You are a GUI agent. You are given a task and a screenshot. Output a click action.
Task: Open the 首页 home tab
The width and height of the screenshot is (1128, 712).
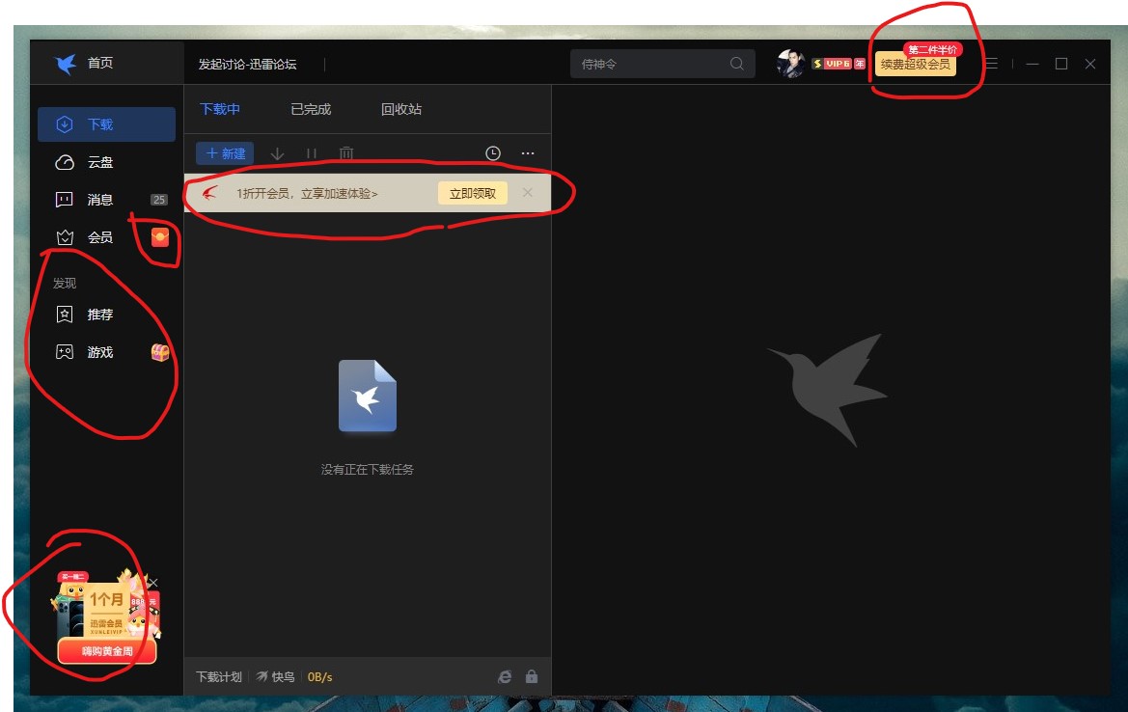click(100, 64)
